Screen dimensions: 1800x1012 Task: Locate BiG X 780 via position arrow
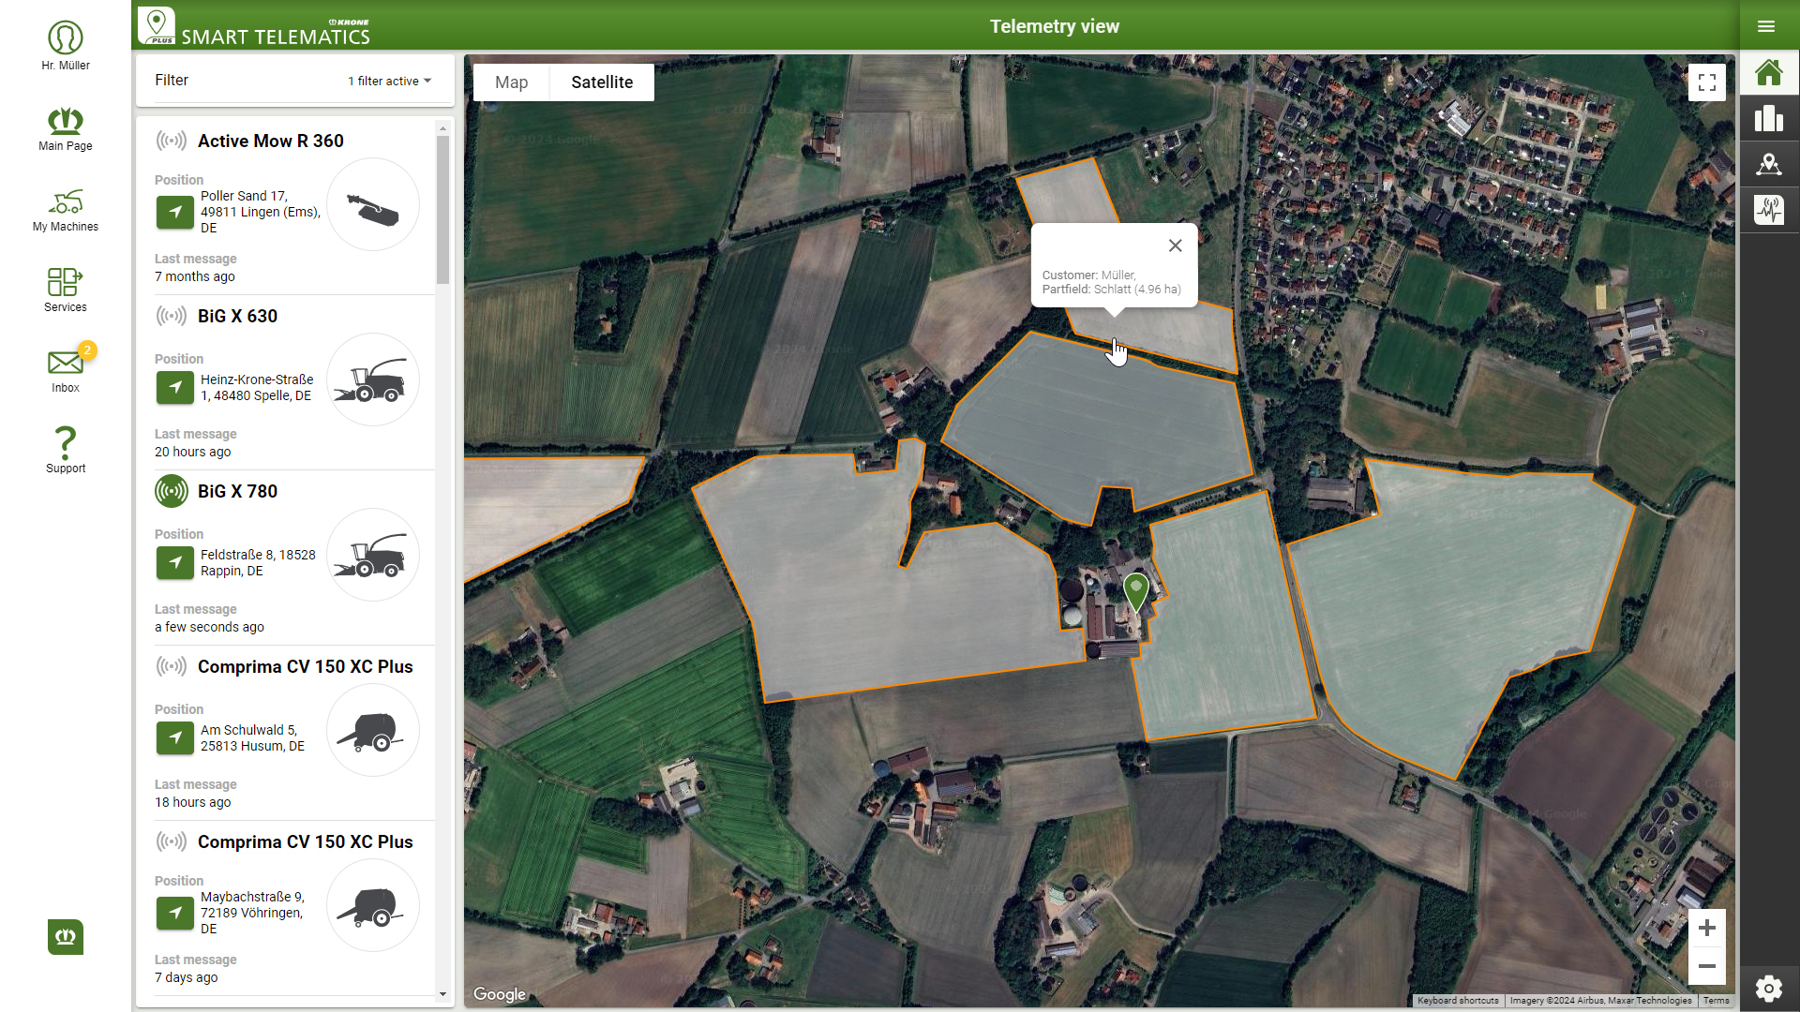(x=175, y=562)
